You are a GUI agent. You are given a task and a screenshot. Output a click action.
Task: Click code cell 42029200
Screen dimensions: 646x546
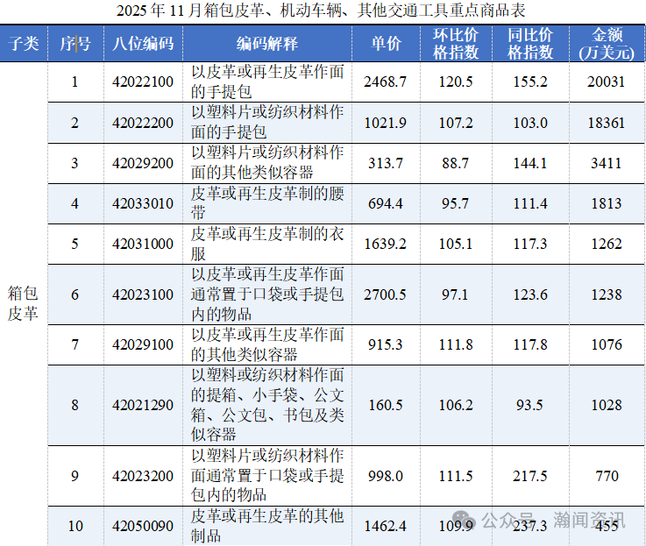(143, 163)
